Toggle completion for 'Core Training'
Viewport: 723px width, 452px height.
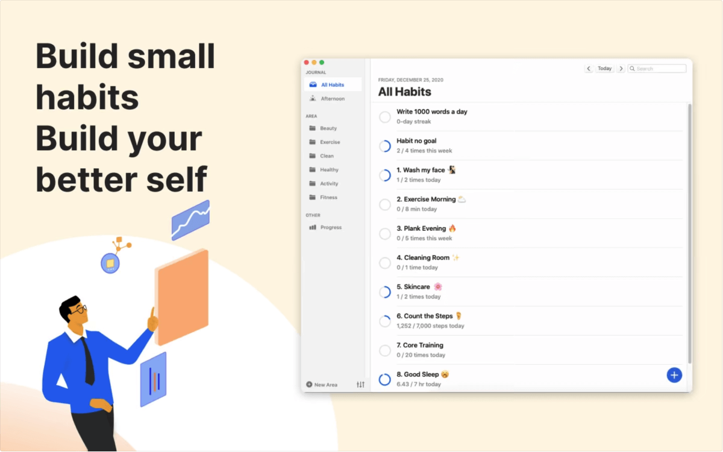point(384,350)
